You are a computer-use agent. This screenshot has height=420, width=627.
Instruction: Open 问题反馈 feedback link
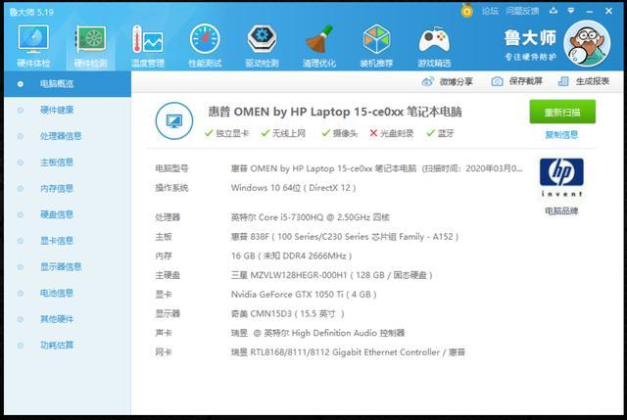pyautogui.click(x=522, y=11)
